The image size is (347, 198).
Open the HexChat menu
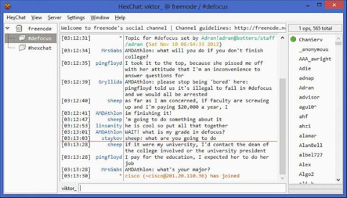(x=16, y=17)
